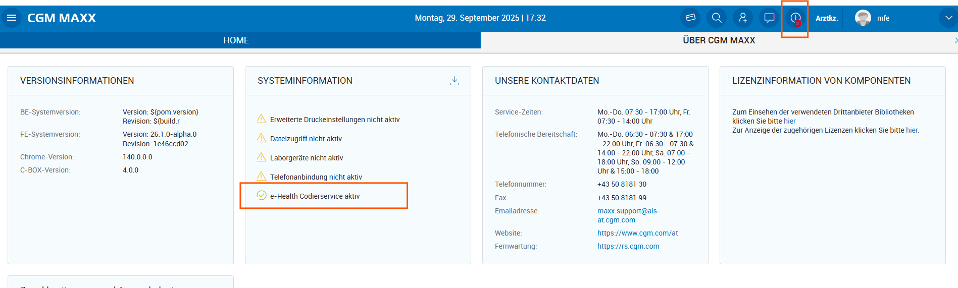Image resolution: width=958 pixels, height=288 pixels.
Task: Open the https://rs.cgm.com Fernwartung link
Action: (628, 246)
